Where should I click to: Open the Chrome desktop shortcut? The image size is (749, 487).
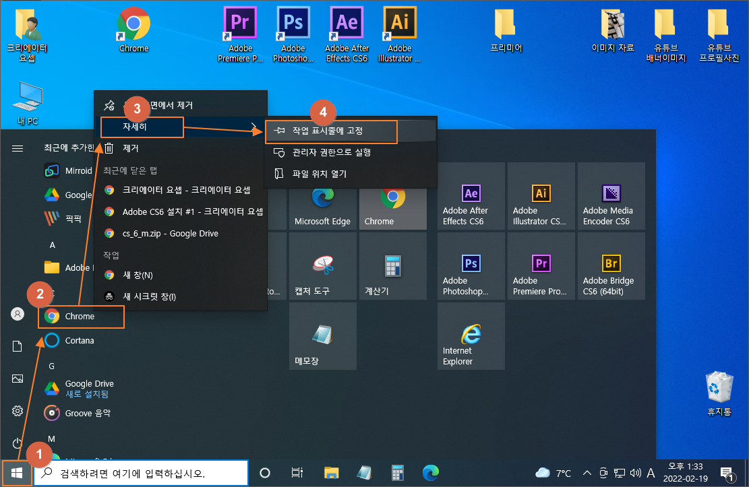(133, 30)
